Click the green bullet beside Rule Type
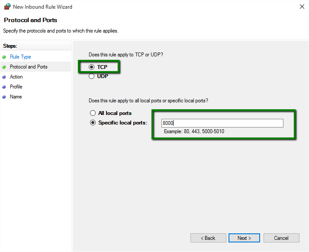The image size is (309, 252). (x=4, y=57)
